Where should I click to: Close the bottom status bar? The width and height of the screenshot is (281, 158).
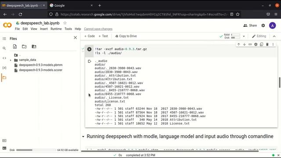[x=278, y=155]
